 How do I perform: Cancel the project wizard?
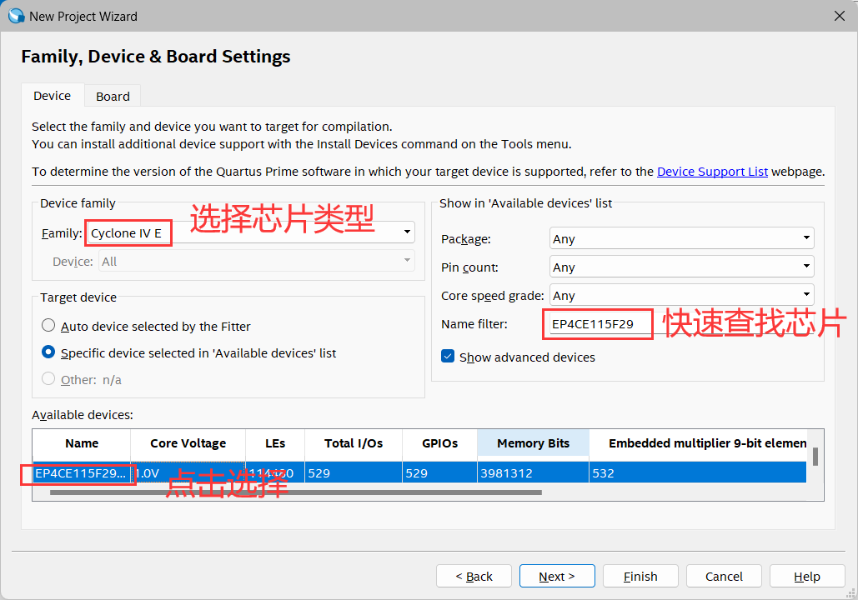tap(724, 576)
